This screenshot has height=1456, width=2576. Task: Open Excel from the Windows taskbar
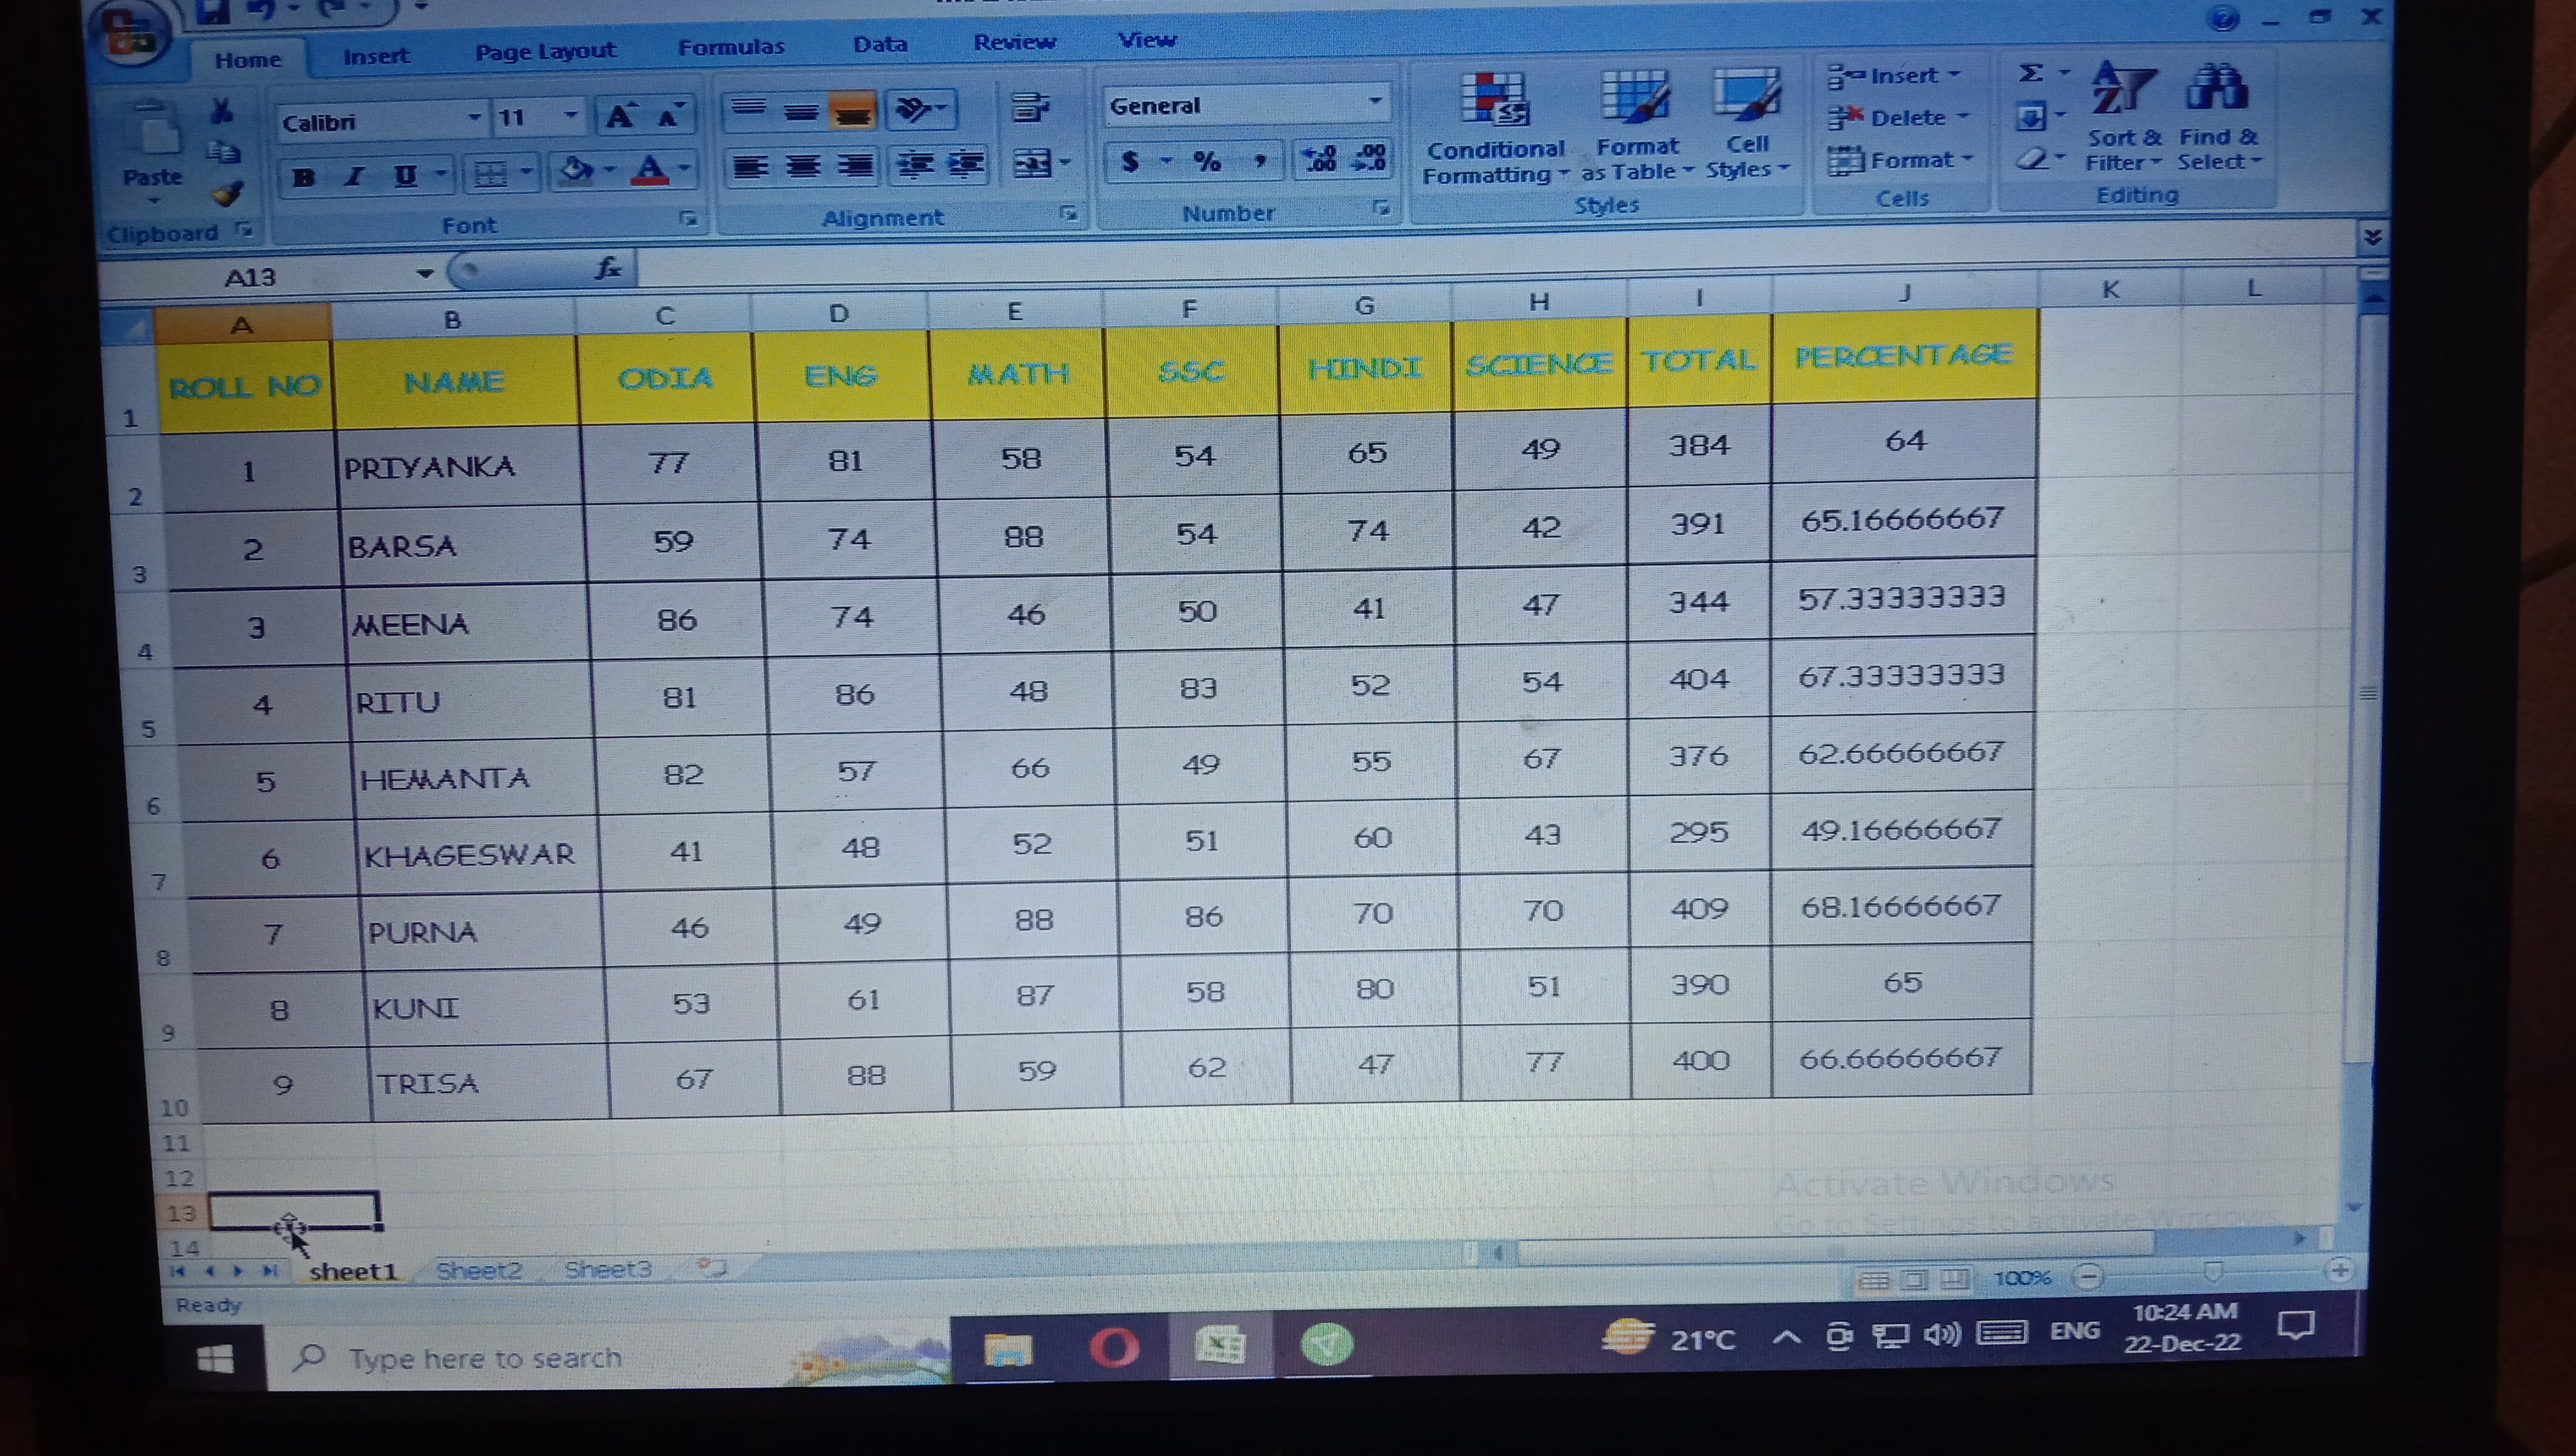[x=1220, y=1345]
